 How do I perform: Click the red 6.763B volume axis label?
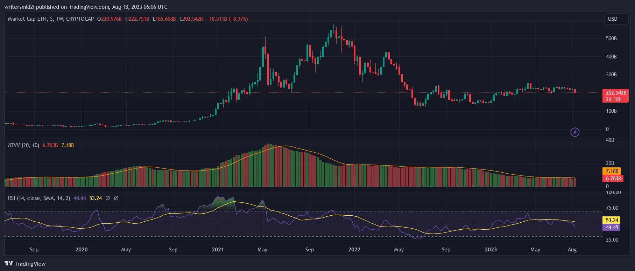(613, 179)
